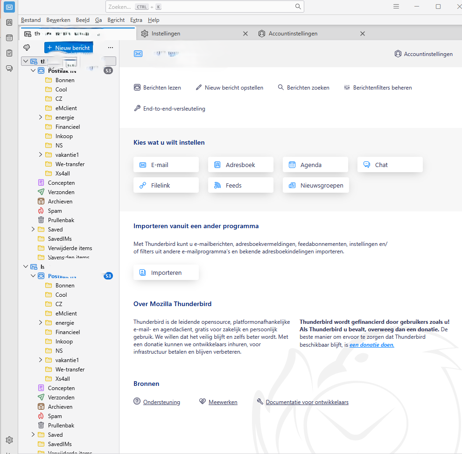Expand the first Saved folder
Screen dimensions: 462x454
click(33, 229)
